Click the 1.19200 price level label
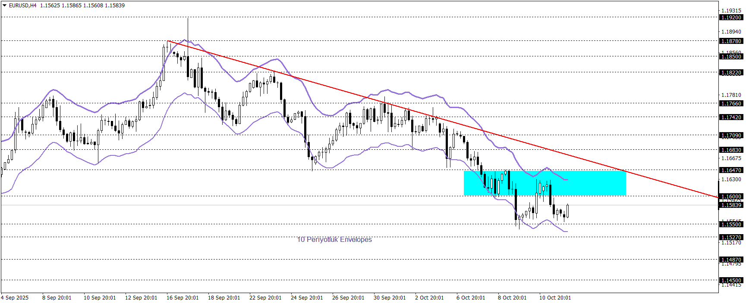 coord(731,18)
